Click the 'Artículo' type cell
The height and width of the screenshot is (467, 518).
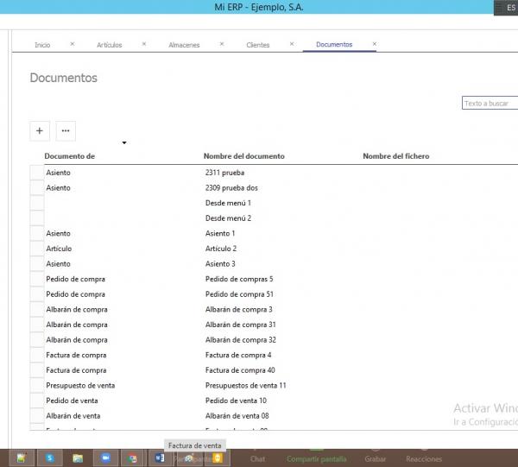tap(59, 249)
